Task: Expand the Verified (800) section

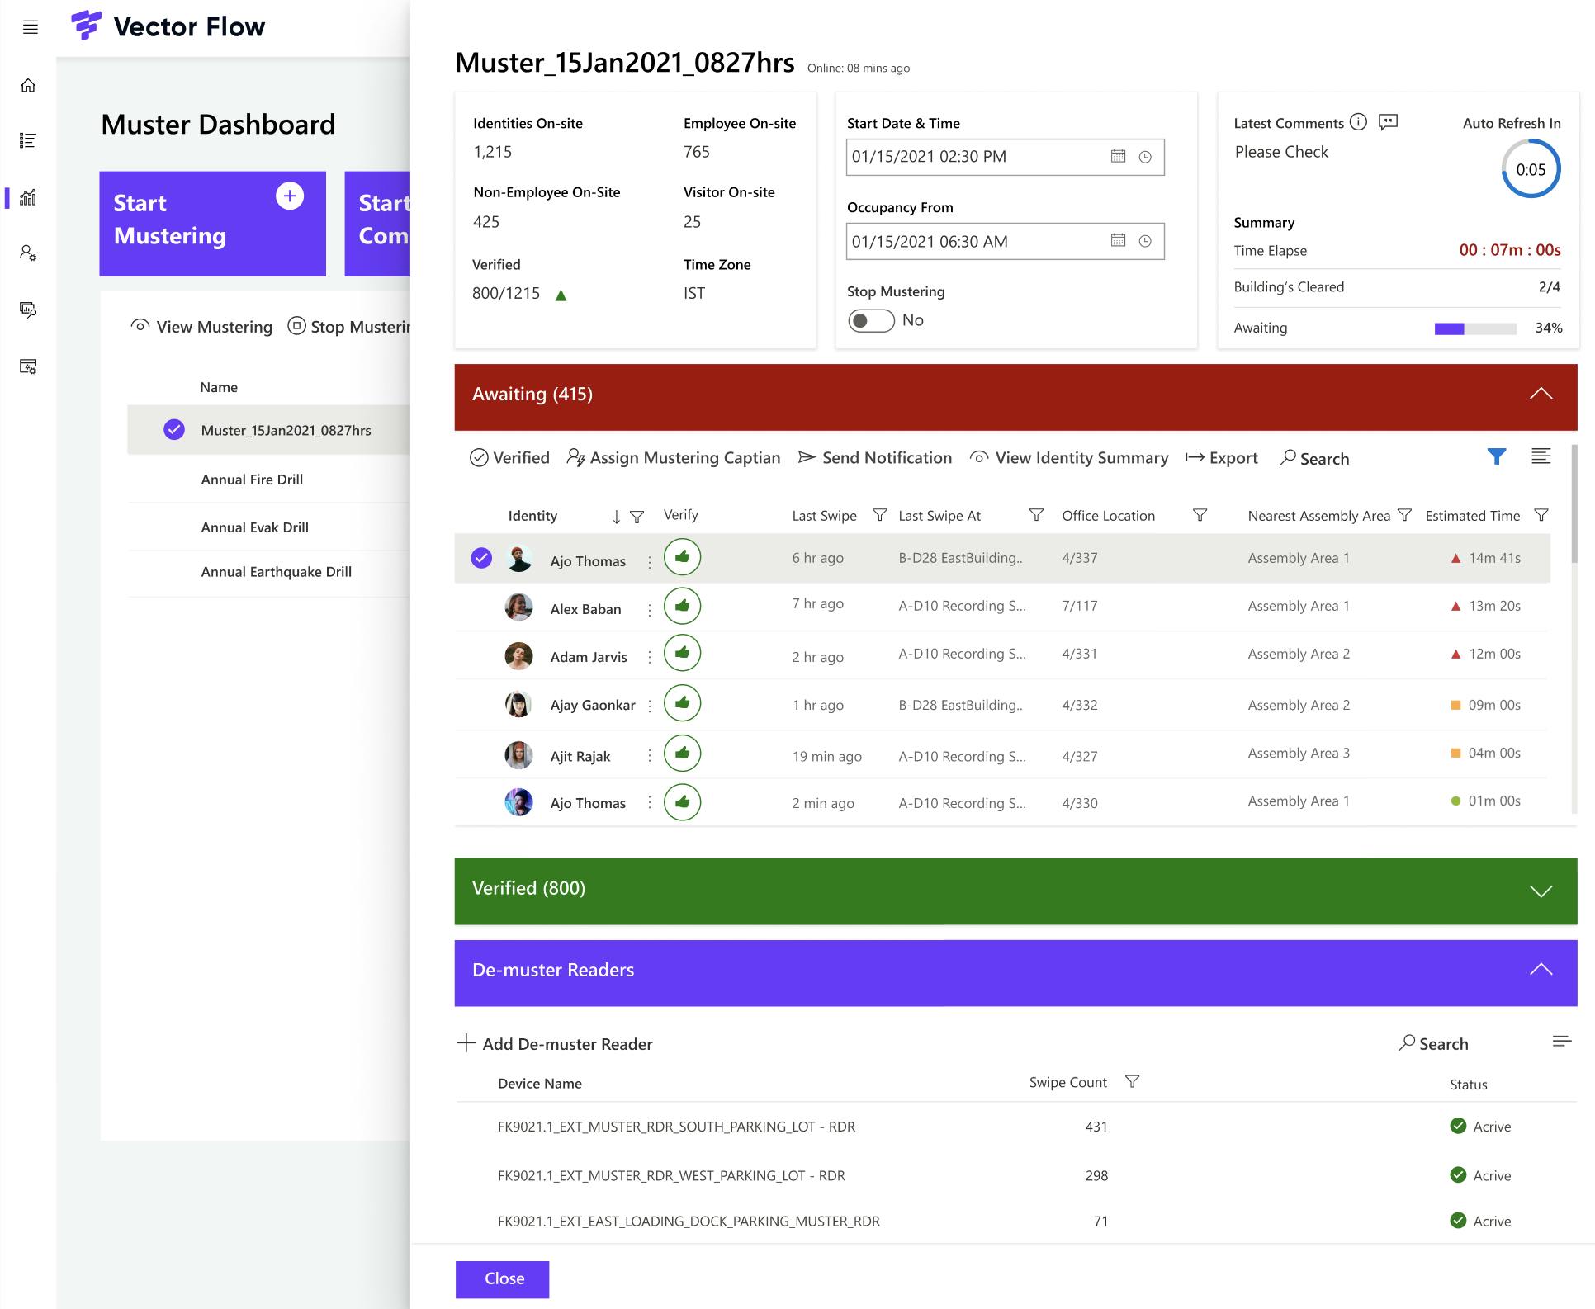Action: 1541,891
